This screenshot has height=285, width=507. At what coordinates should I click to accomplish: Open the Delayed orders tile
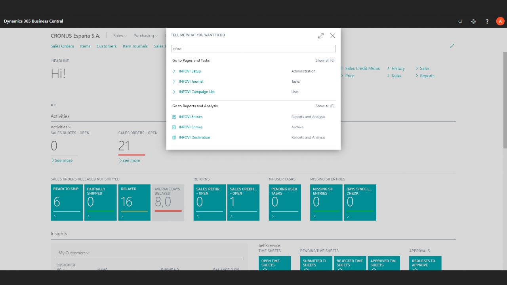coord(134,203)
